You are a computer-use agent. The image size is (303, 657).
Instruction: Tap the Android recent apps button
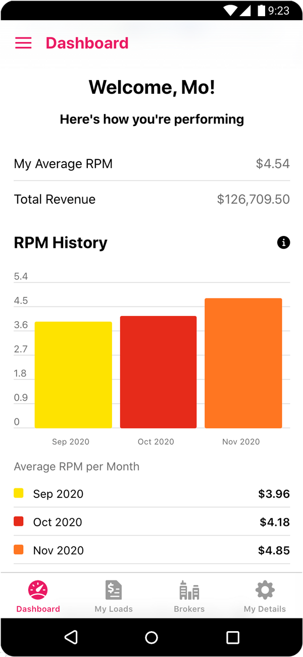point(232,637)
